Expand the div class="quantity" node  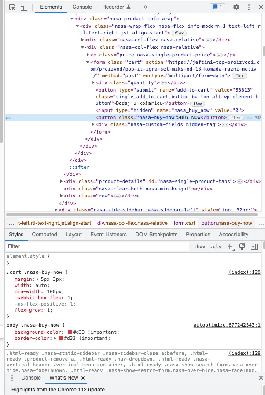(x=93, y=82)
